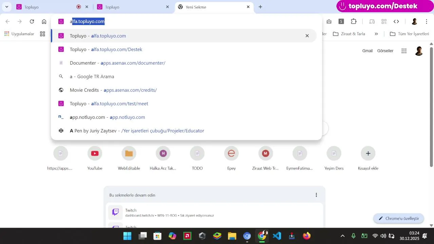
Task: Open the TODO shortcut
Action: tap(197, 159)
